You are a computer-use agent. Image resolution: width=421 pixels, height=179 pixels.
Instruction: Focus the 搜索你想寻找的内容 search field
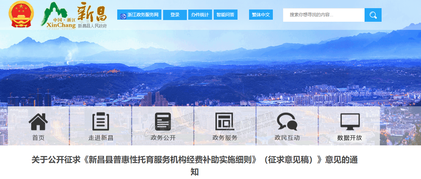click(323, 15)
